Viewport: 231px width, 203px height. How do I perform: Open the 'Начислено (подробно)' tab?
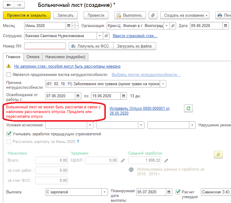[x=65, y=57]
